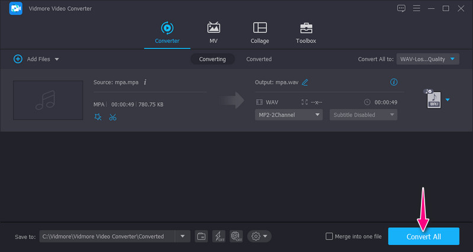Open the MV tab
The height and width of the screenshot is (252, 473).
(x=213, y=32)
